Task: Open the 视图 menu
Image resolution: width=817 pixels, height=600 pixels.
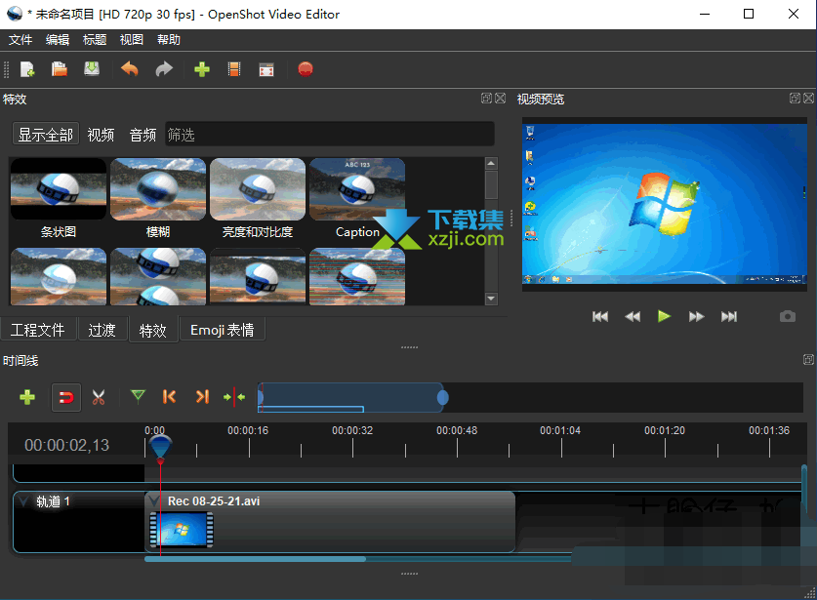Action: 132,40
